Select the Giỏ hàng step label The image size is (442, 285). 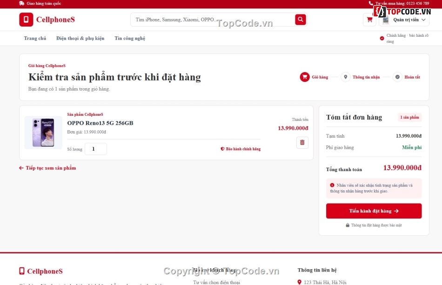click(x=320, y=77)
